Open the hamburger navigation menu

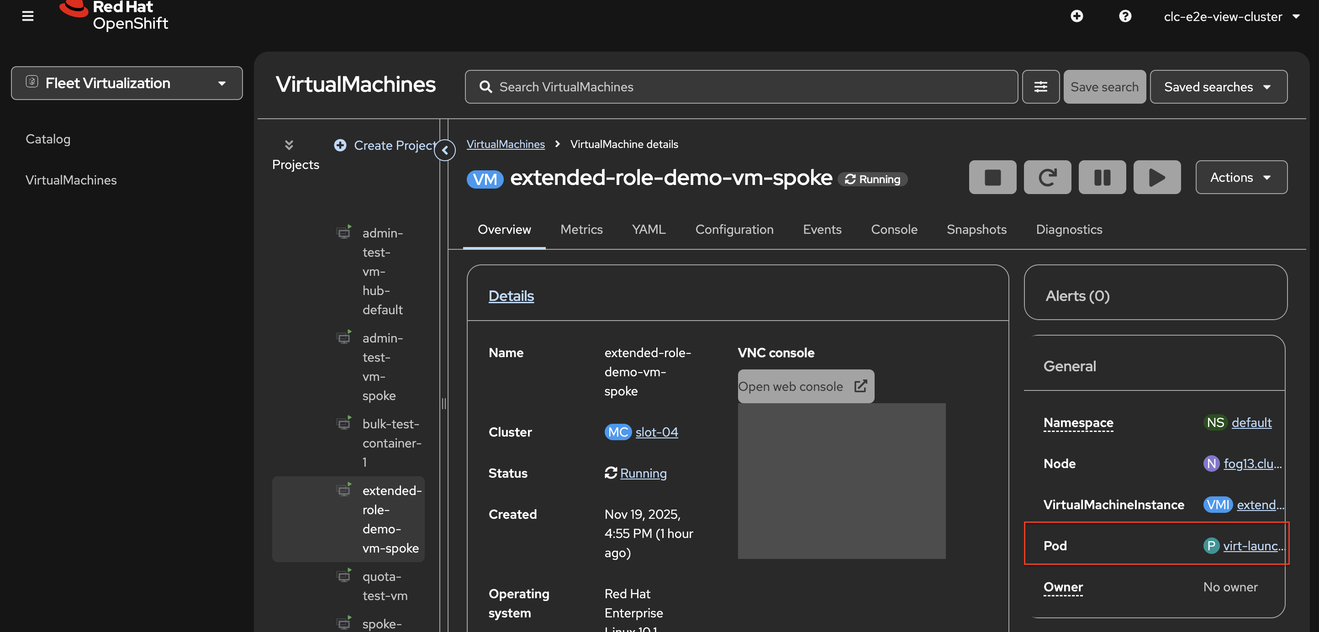[28, 16]
